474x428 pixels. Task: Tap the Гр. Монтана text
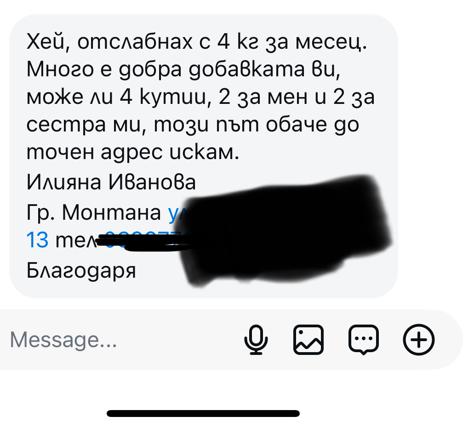(94, 212)
